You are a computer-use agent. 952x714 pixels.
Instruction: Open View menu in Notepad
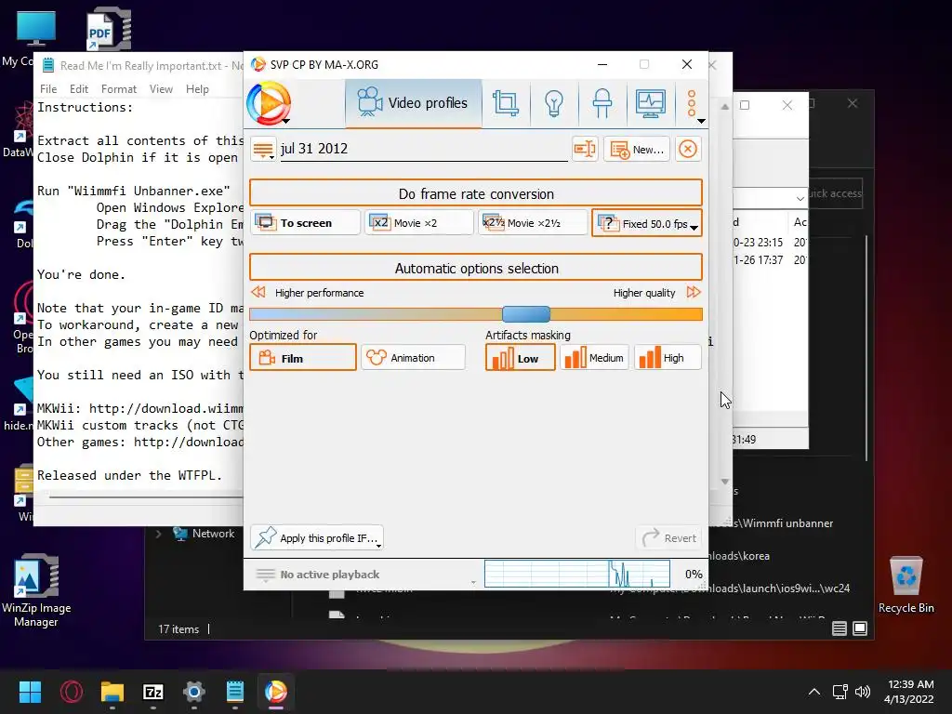click(161, 88)
